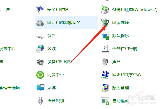The height and width of the screenshot is (109, 165).
Task: Select the Keyboard icon
Action: tap(40, 37)
